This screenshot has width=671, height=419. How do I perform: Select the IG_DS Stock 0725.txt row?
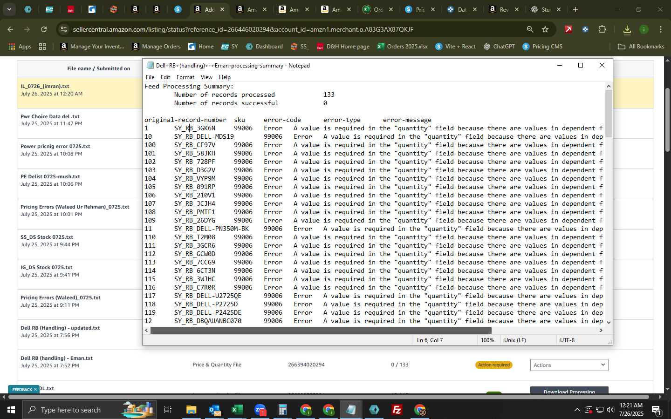coord(79,274)
